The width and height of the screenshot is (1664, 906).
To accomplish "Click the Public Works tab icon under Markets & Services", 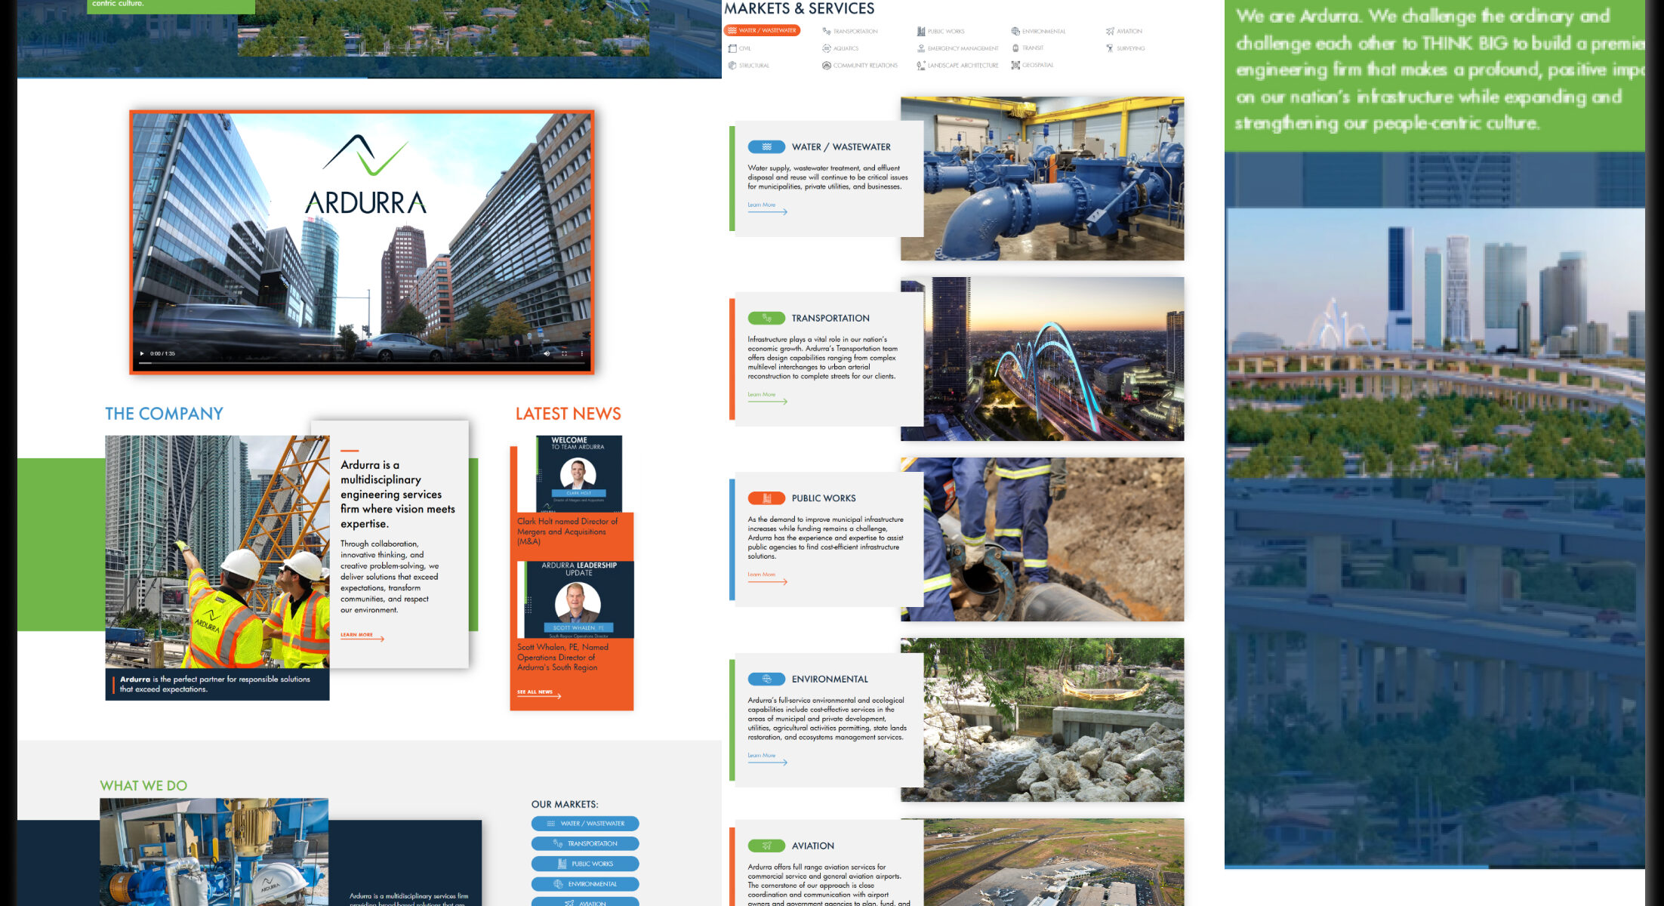I will [x=921, y=31].
